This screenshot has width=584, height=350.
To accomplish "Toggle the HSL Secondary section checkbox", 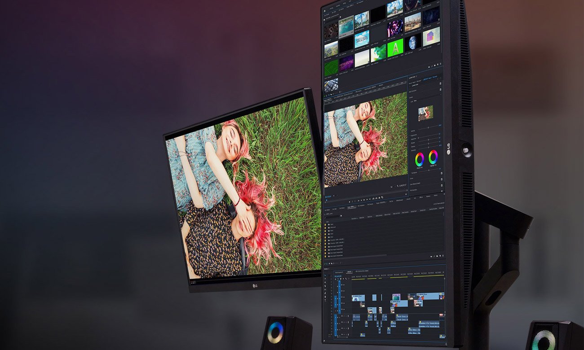I will 442,185.
